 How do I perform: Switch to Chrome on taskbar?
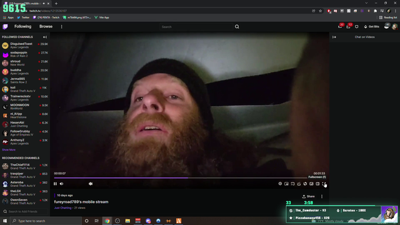point(107,221)
